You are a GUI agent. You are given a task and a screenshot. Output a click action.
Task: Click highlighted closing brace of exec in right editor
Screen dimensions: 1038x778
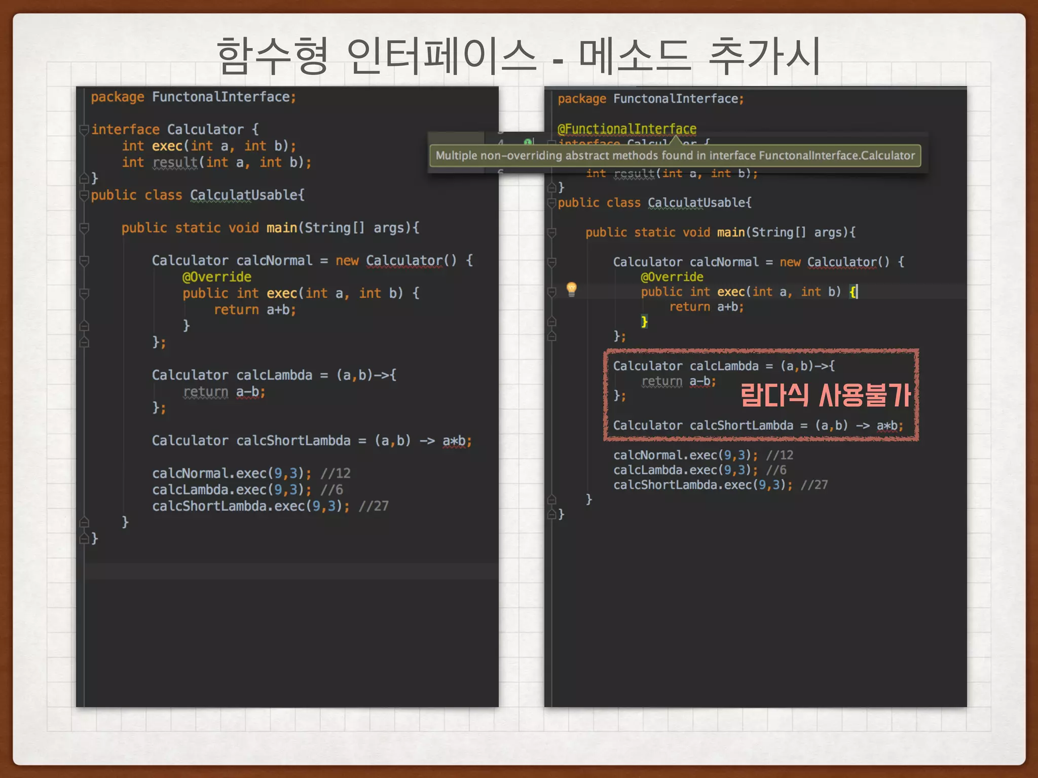pyautogui.click(x=644, y=322)
